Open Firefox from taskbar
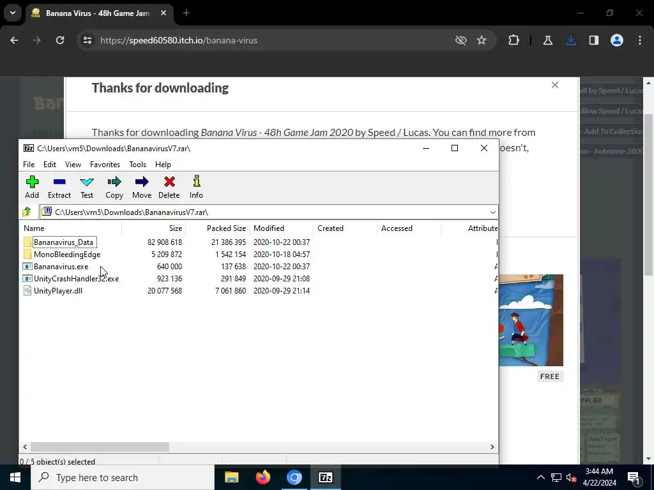Viewport: 654px width, 490px height. tap(262, 477)
